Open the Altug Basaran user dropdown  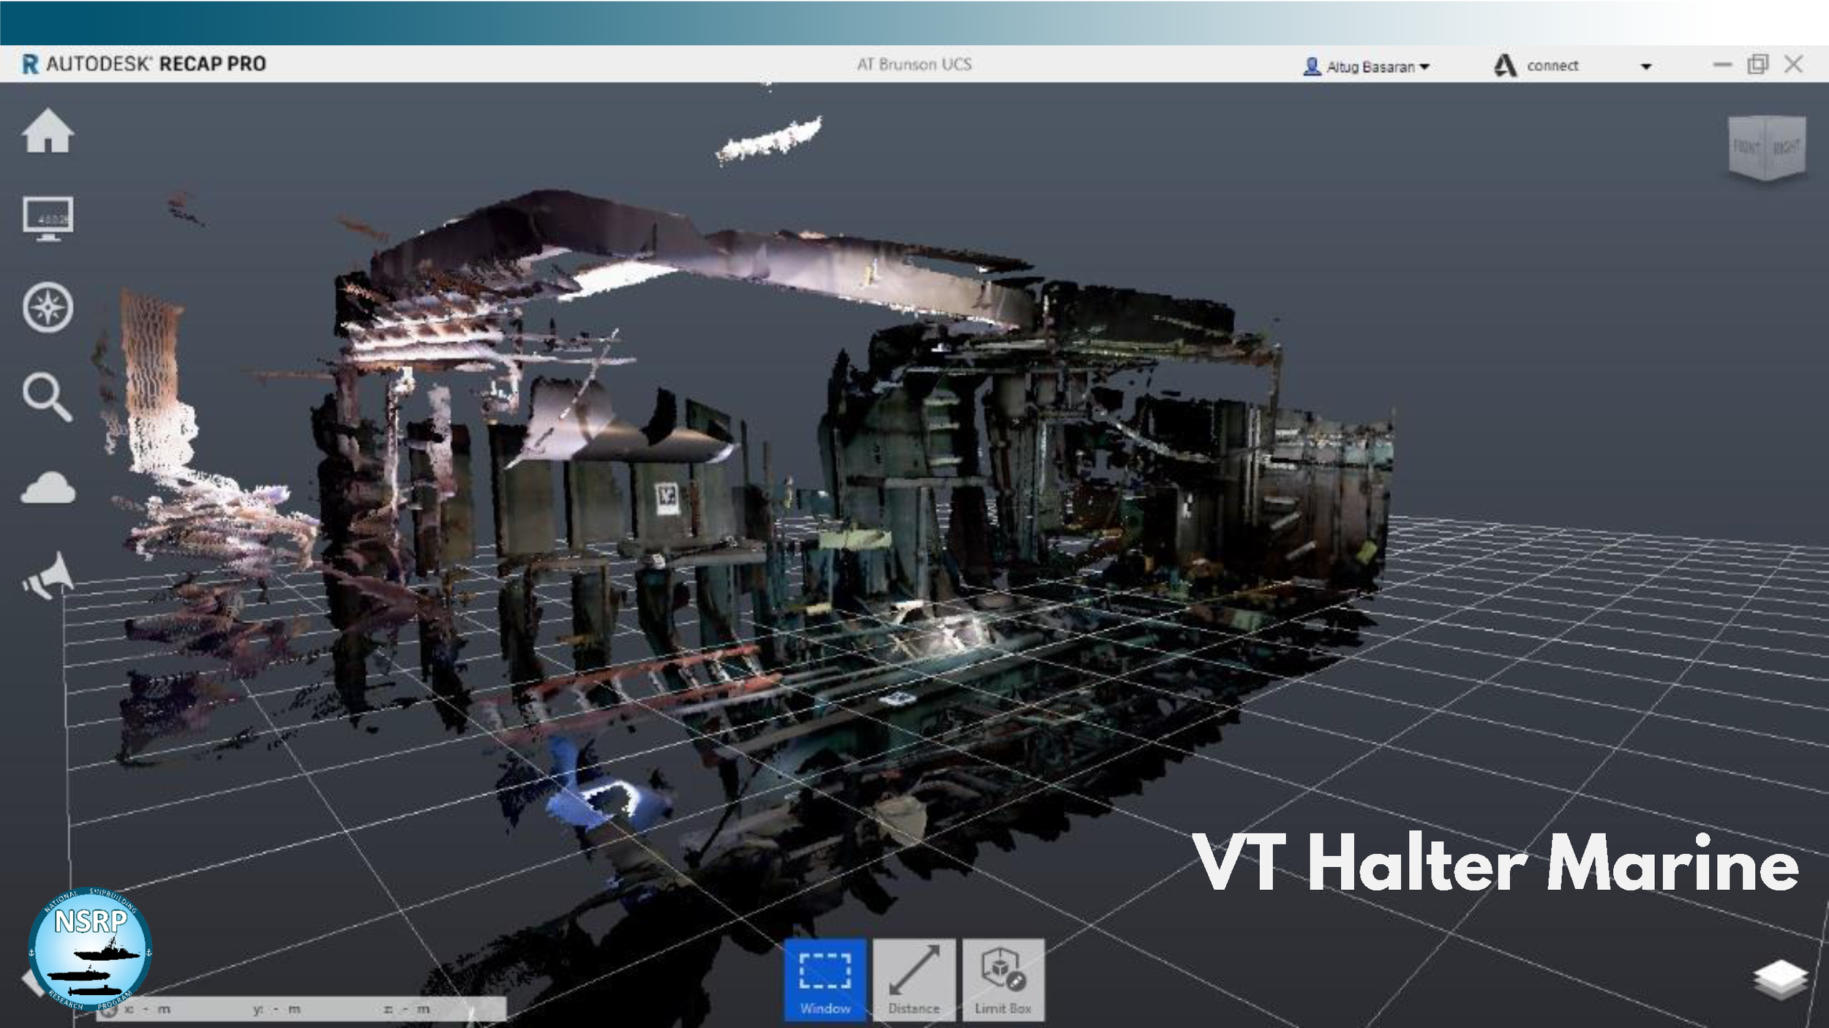1367,67
